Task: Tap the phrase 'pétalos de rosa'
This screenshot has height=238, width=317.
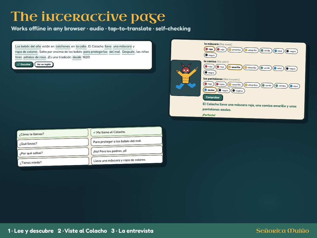Action: click(x=35, y=57)
